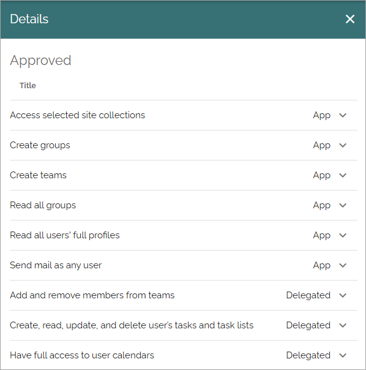Select the 'Read all groups' permission title
Viewport: 366px width, 370px height.
pyautogui.click(x=43, y=205)
